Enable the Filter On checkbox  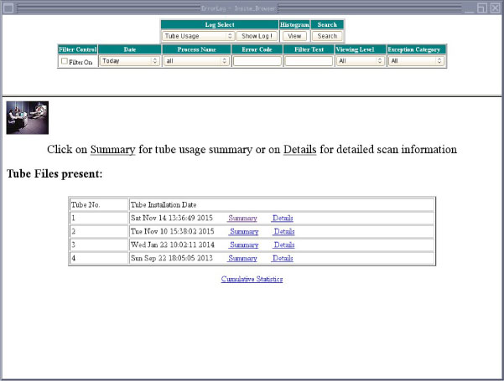click(65, 61)
